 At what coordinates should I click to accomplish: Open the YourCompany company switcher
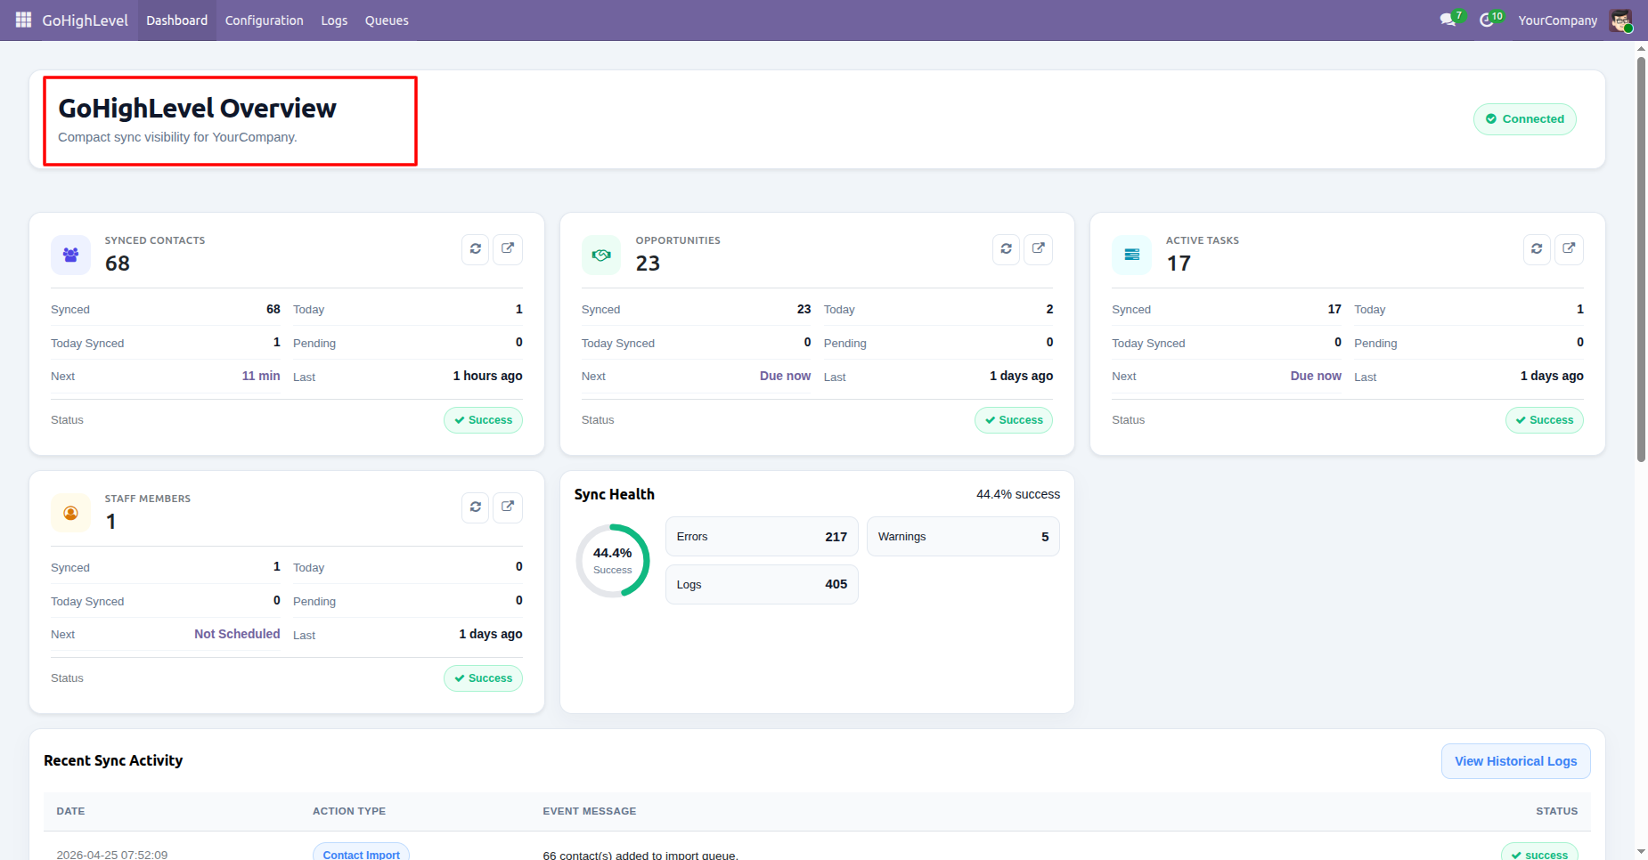tap(1557, 20)
